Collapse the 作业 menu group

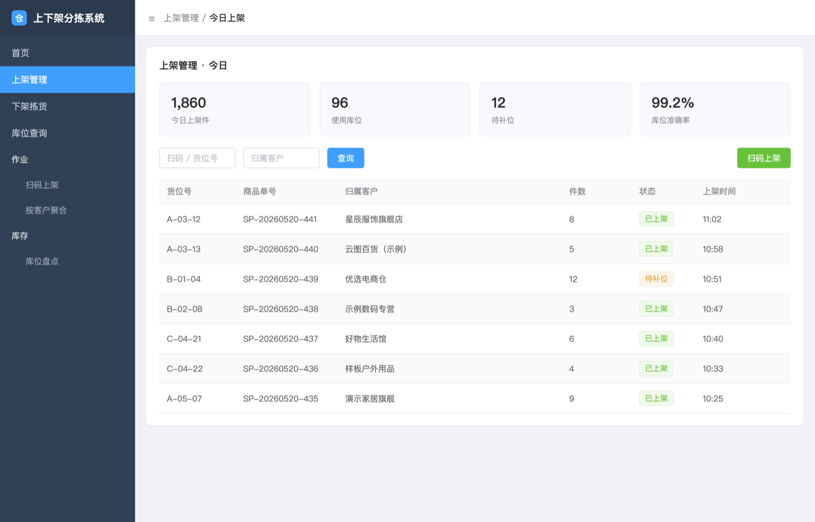point(67,160)
